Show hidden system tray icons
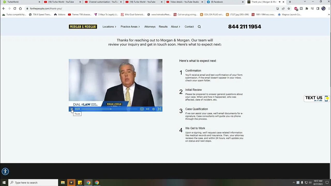Image resolution: width=331 pixels, height=186 pixels. (294, 182)
